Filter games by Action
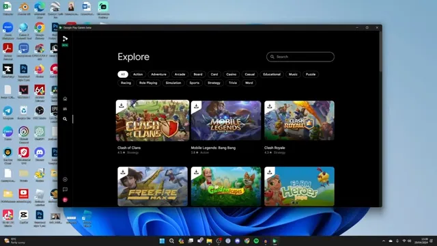 [138, 74]
